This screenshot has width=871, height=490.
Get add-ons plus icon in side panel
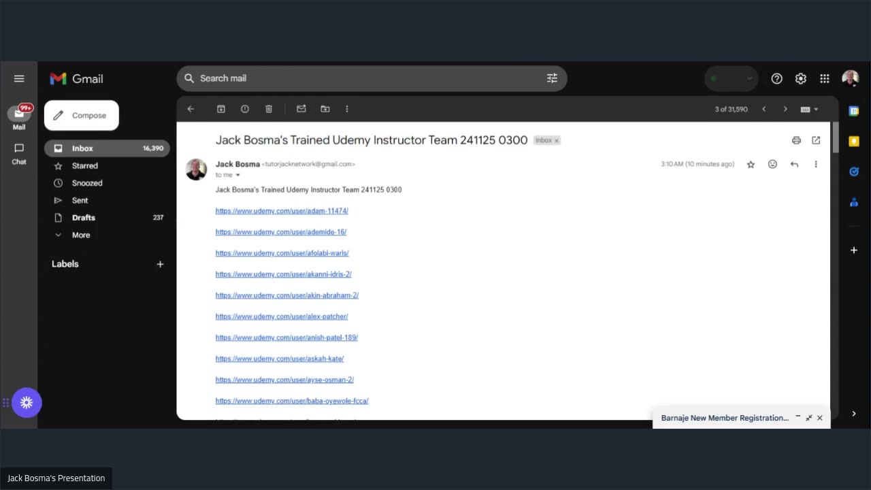[854, 250]
